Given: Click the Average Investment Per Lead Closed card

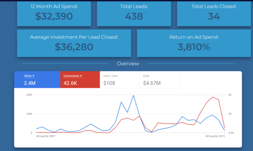Looking at the screenshot, I should pos(74,43).
